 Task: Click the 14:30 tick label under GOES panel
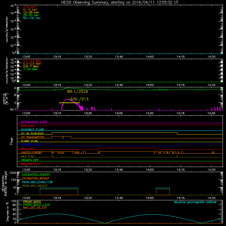coord(211,113)
